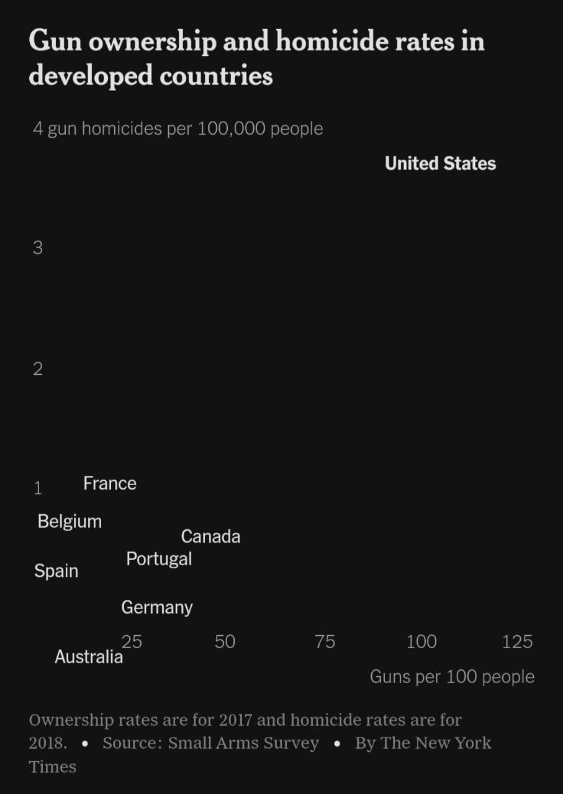
Task: Click '4 gun homicides per 100,000 people' label
Action: pyautogui.click(x=178, y=129)
